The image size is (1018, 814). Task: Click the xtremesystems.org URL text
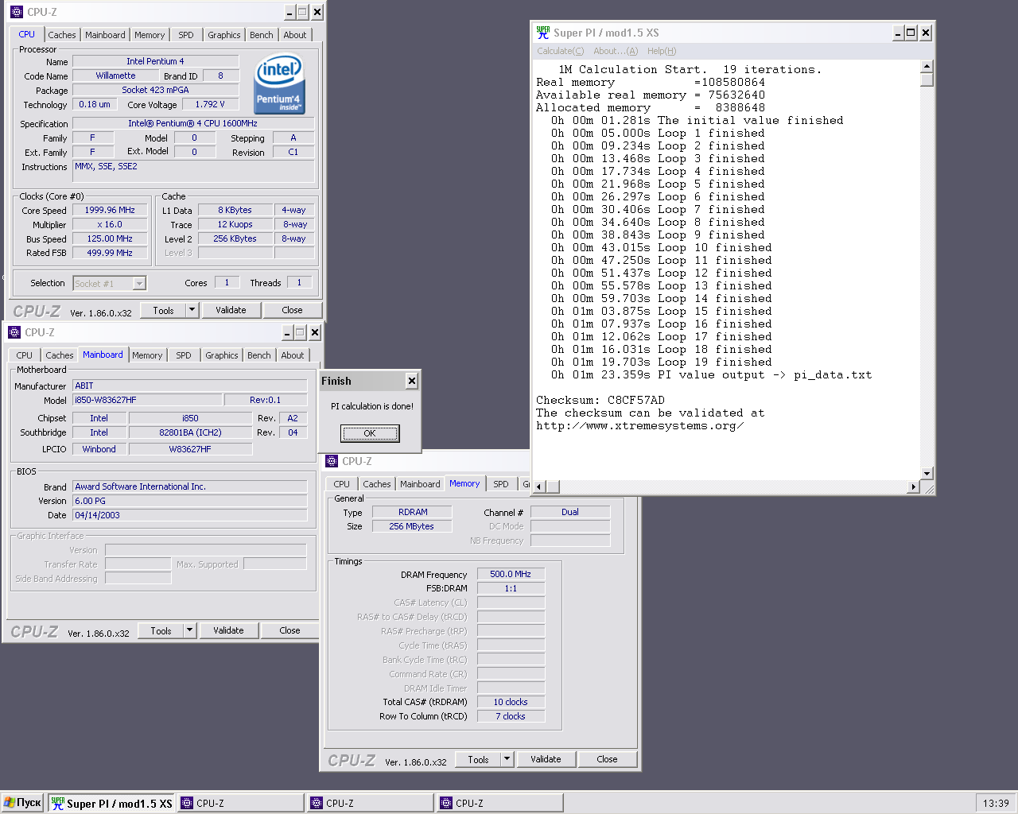pos(640,425)
